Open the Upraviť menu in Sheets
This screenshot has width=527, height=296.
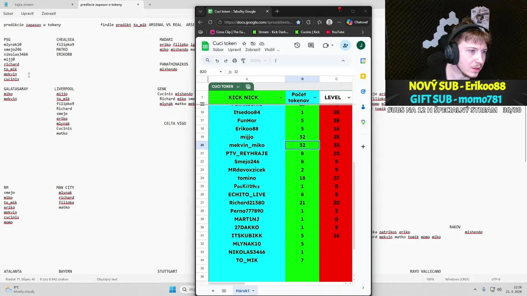click(234, 50)
